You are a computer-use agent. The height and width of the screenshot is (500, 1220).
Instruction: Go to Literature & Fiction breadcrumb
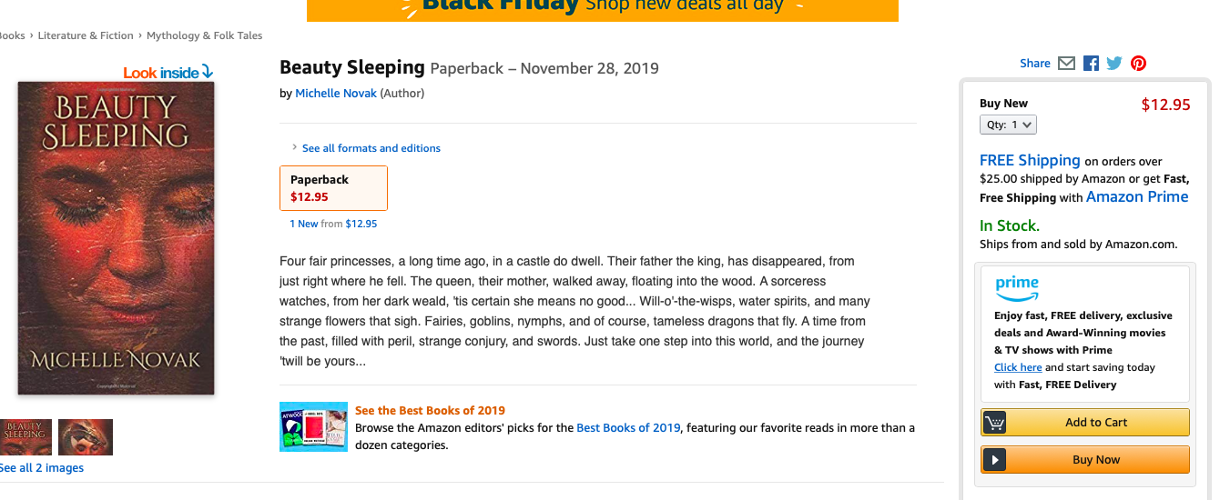coord(86,35)
